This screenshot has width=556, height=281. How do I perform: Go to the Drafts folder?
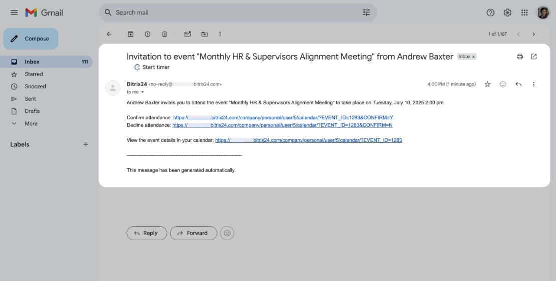coord(32,111)
